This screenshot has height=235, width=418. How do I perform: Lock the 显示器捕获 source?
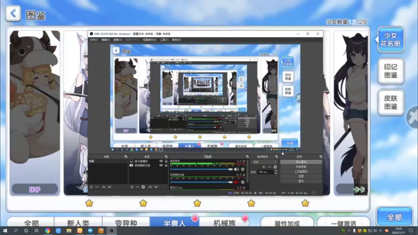pyautogui.click(x=166, y=161)
